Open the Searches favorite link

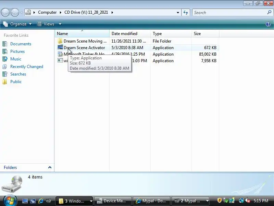[18, 74]
